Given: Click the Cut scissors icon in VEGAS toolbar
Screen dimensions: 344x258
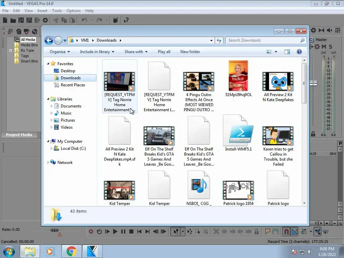Looking at the screenshot, I should point(56,20).
